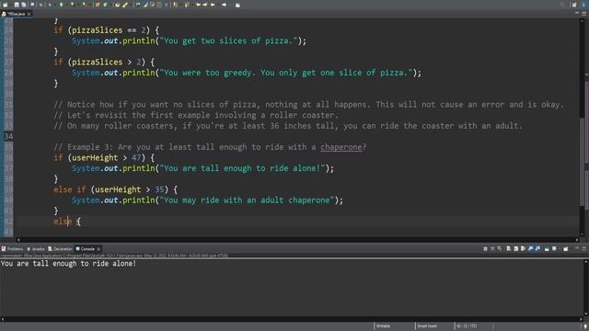This screenshot has height=331, width=589.
Task: Toggle the Pin Editor toolbar icon
Action: [237, 5]
